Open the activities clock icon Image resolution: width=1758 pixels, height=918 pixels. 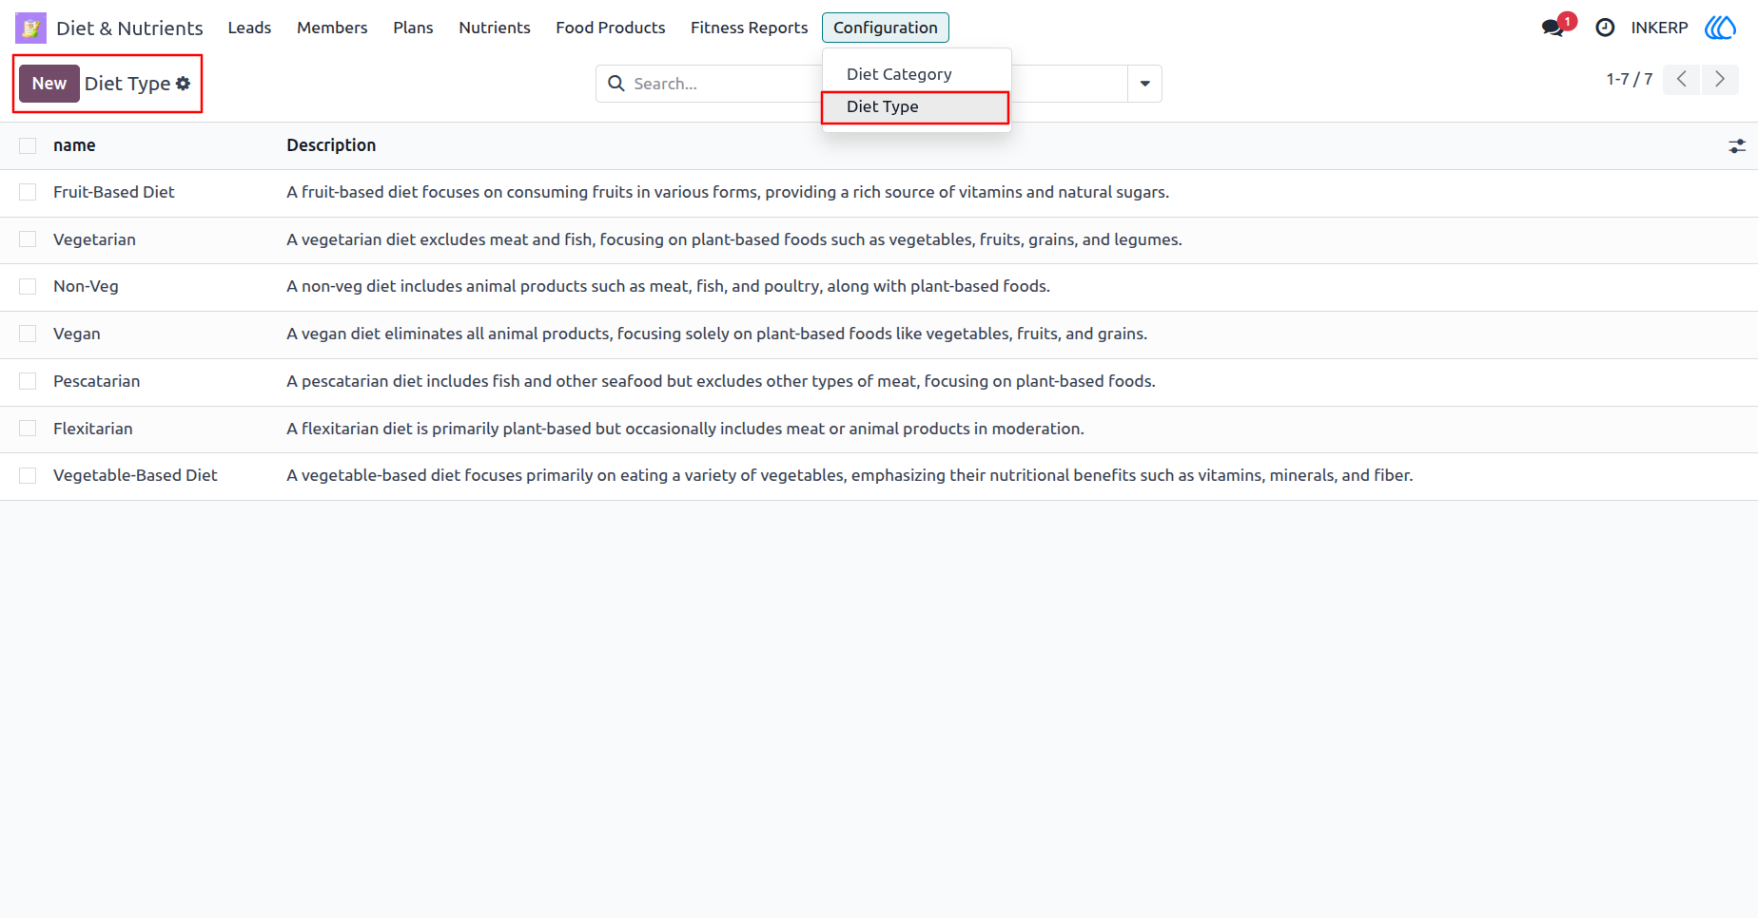1605,28
